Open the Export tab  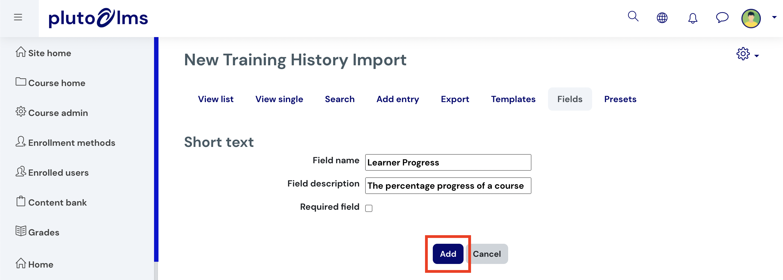(x=455, y=99)
